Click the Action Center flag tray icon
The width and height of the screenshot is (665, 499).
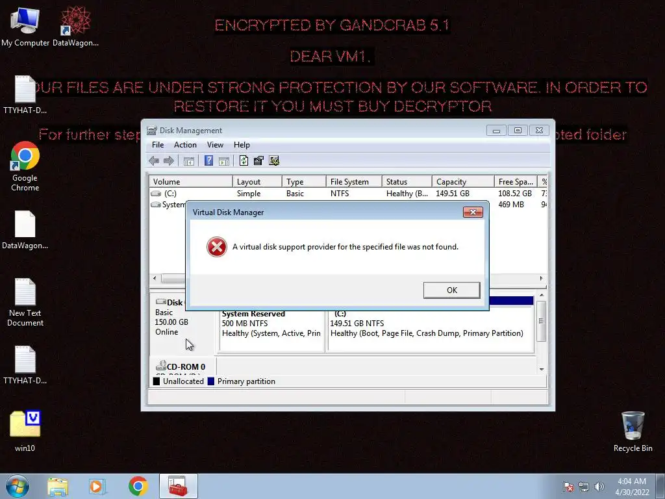(568, 487)
